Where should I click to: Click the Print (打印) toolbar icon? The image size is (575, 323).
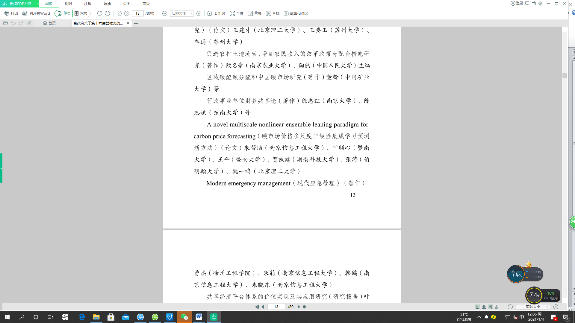(11, 13)
